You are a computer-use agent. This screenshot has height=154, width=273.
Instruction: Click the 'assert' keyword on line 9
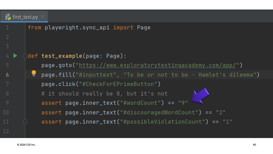point(52,103)
